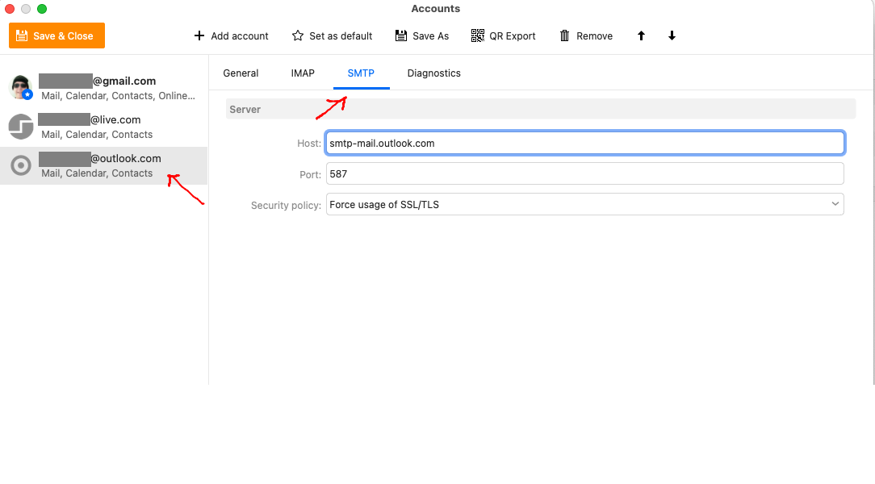
Task: Select the live.com account
Action: [x=104, y=127]
